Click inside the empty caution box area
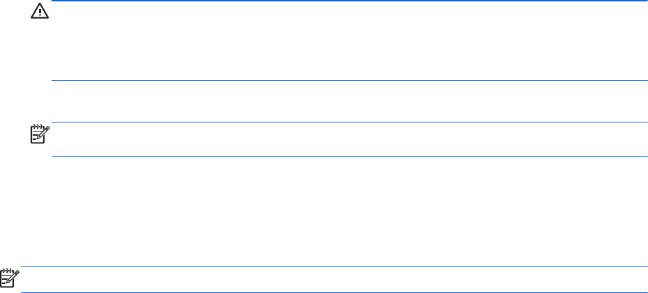This screenshot has width=648, height=293. pos(348,40)
